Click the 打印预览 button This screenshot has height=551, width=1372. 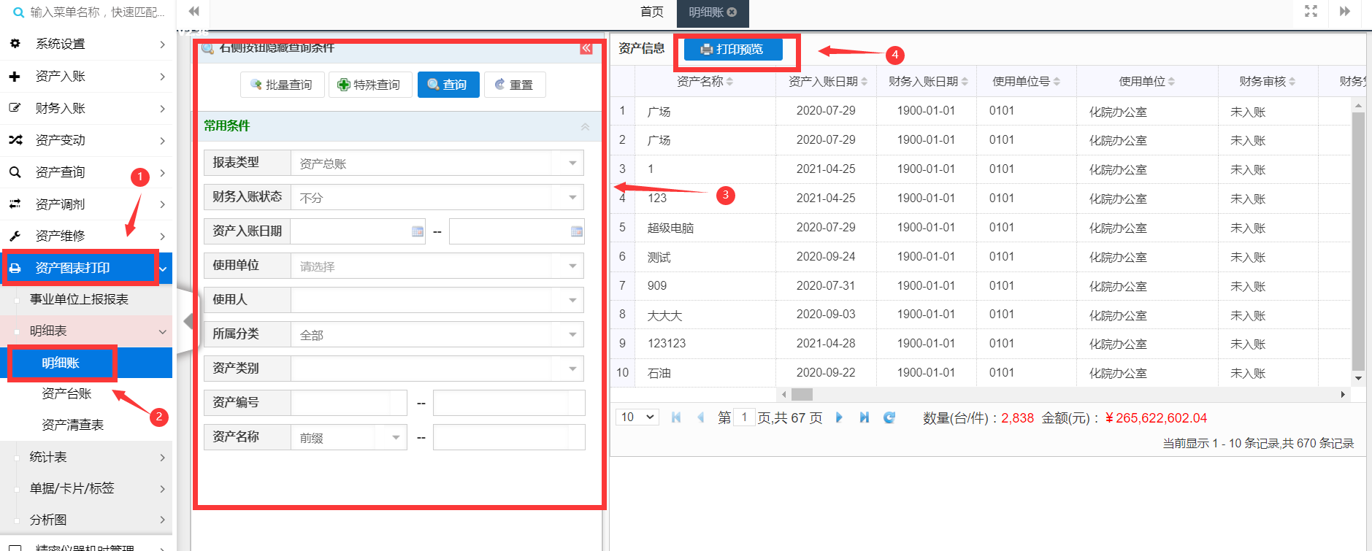(732, 50)
